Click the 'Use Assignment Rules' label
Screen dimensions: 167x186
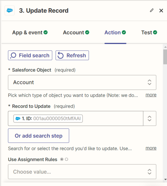(x=33, y=159)
